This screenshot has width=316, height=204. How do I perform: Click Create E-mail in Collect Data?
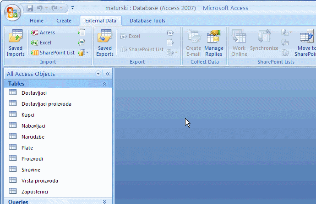click(193, 43)
